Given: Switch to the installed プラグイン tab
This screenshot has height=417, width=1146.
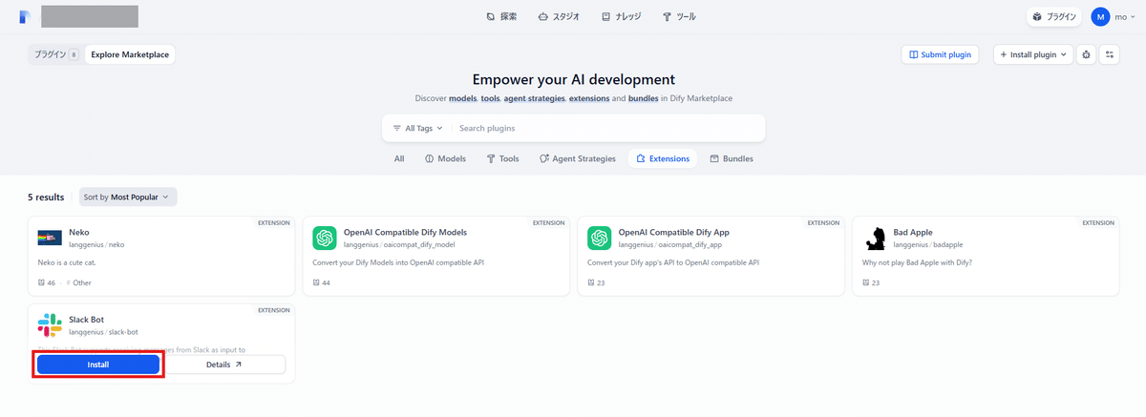Looking at the screenshot, I should coord(55,54).
